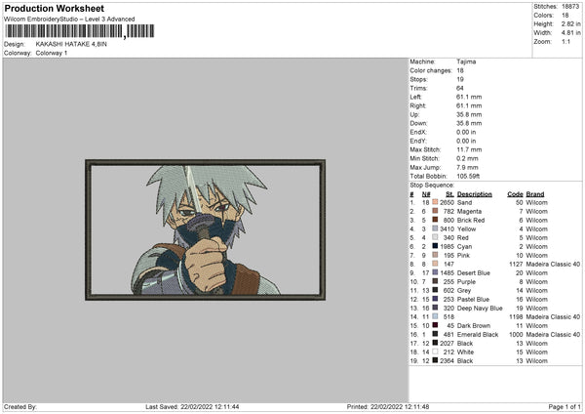Select the Purple thread color swatch
This screenshot has height=414, width=585.
435,281
